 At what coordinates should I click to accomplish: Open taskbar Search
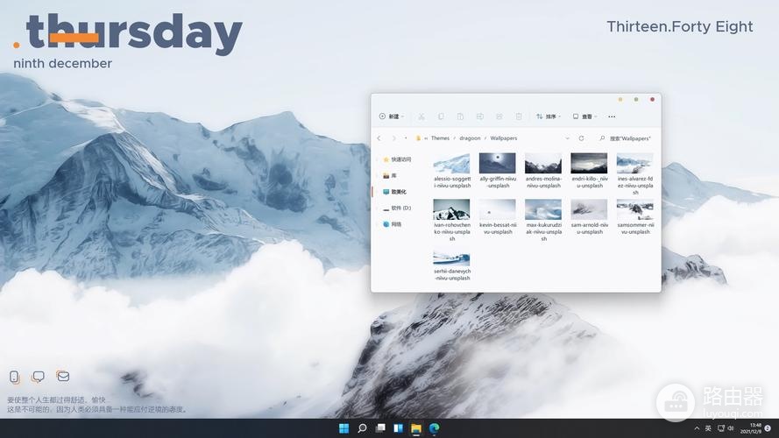click(362, 428)
